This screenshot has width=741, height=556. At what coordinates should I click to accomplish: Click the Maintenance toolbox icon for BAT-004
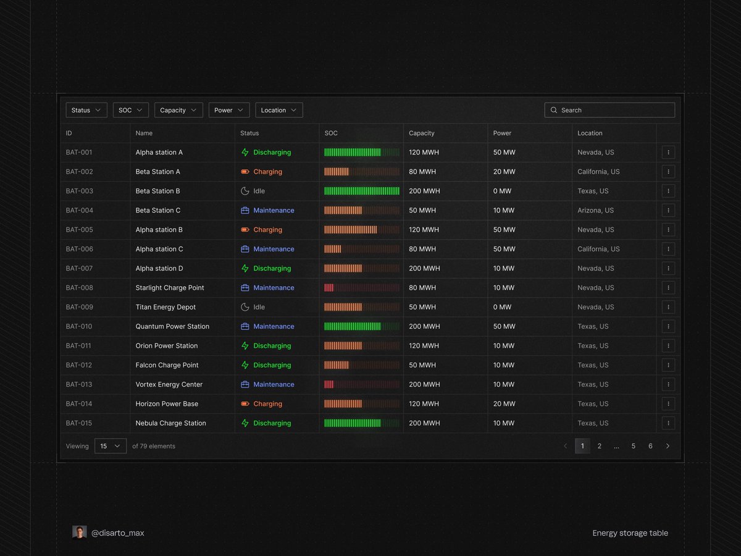pyautogui.click(x=245, y=211)
